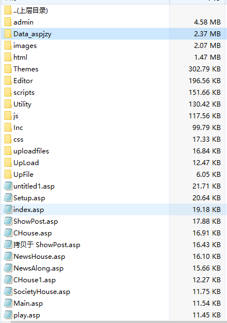227x323 pixels.
Task: Choose the Editor folder row
Action: pyautogui.click(x=113, y=80)
